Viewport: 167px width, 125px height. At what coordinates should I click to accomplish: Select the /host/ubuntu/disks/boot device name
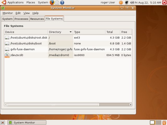pos(26,43)
